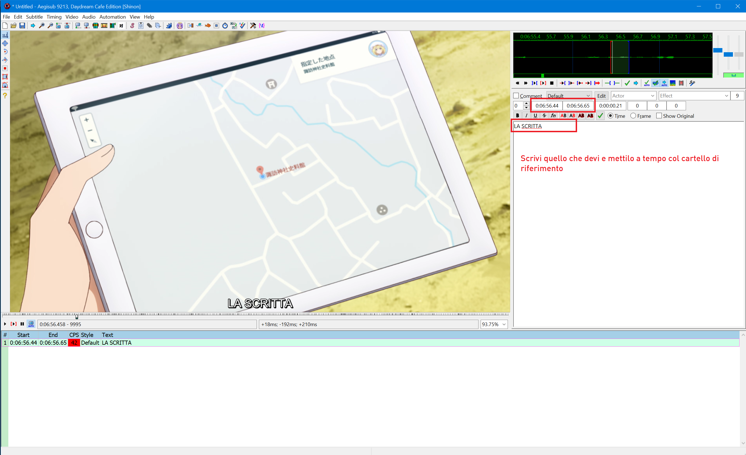This screenshot has width=746, height=455.
Task: Toggle karaoke mode microphone icon
Action: pos(692,83)
